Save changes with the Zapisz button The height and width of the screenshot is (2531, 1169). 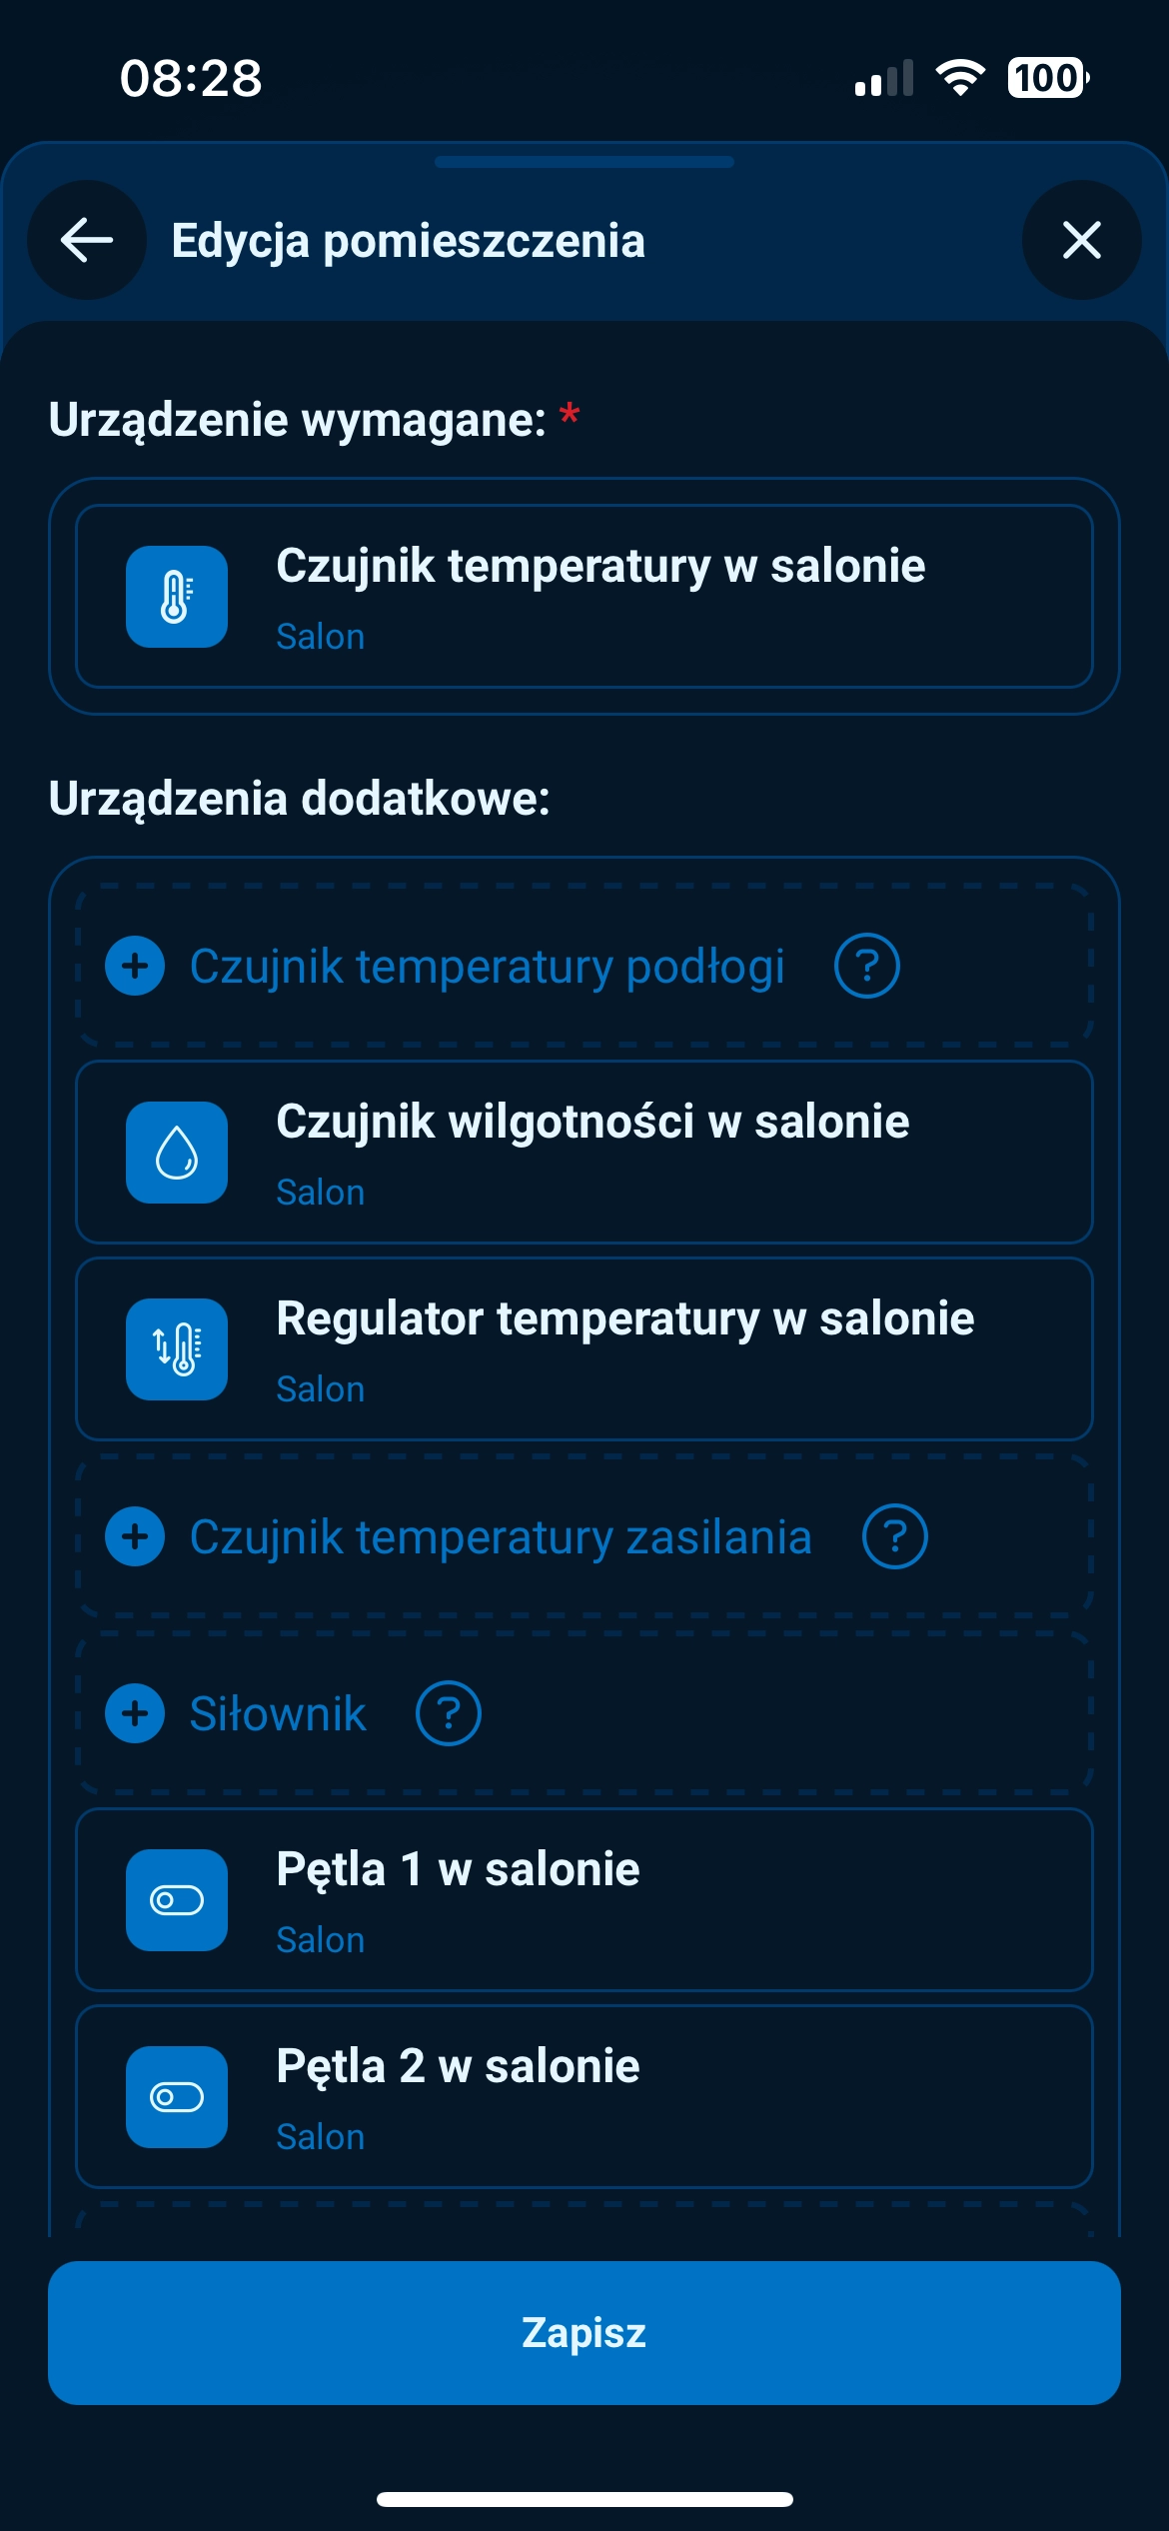tap(584, 2332)
